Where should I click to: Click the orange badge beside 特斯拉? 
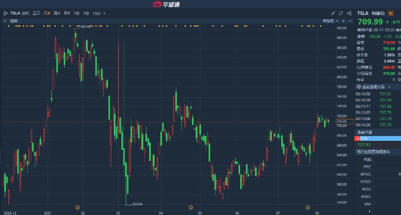tap(390, 13)
